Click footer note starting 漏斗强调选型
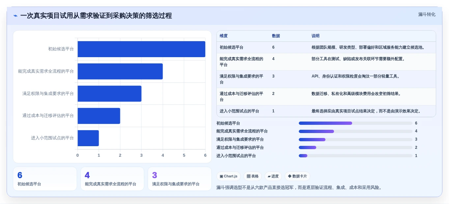Screen dimensions: 449x204 click(x=300, y=188)
